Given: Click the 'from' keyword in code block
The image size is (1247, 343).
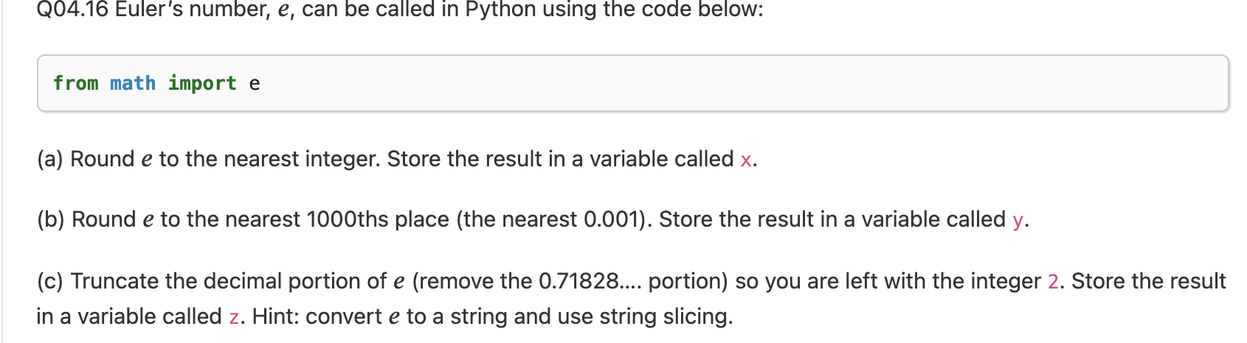Looking at the screenshot, I should (x=75, y=83).
